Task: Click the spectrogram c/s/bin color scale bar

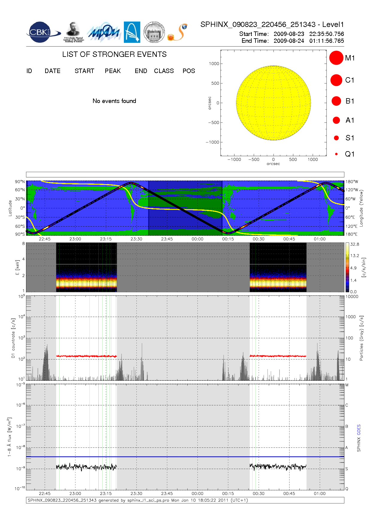Action: 347,267
